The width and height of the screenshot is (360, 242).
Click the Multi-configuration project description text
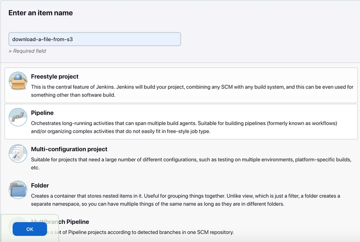tap(191, 163)
